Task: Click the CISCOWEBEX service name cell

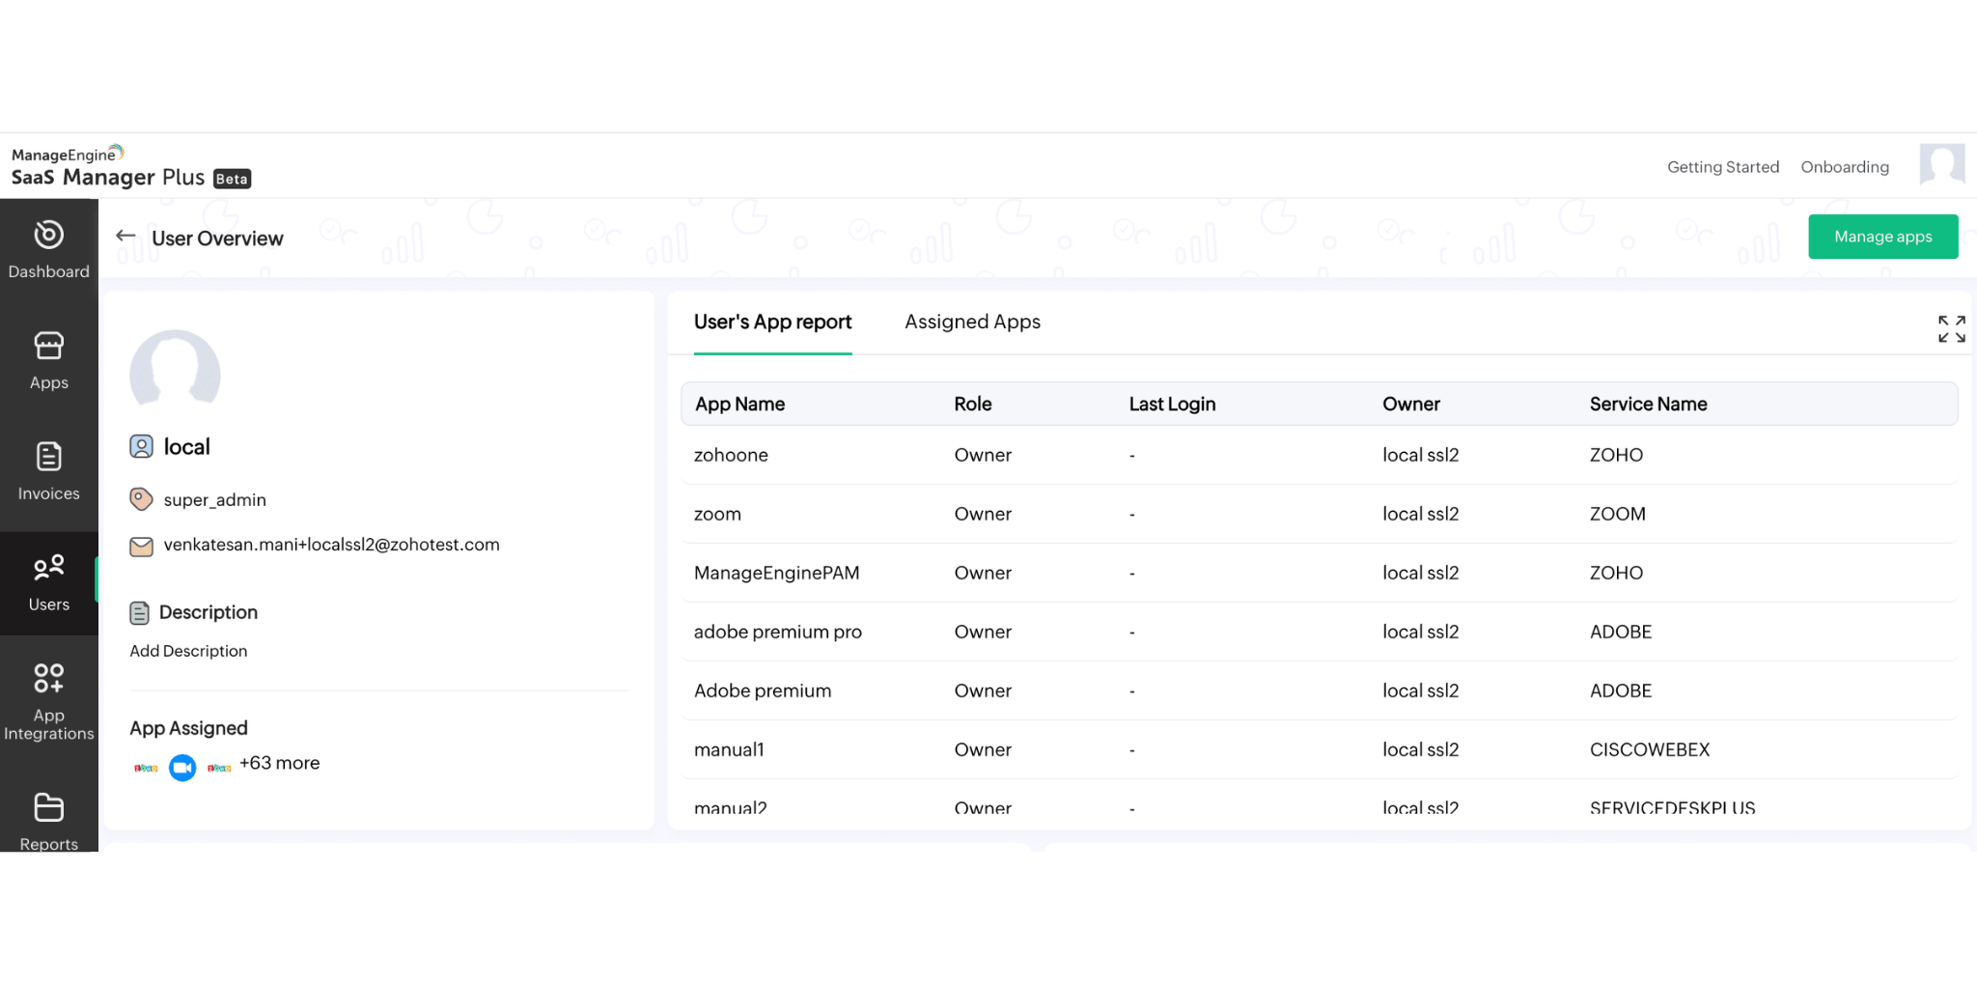Action: pos(1650,750)
